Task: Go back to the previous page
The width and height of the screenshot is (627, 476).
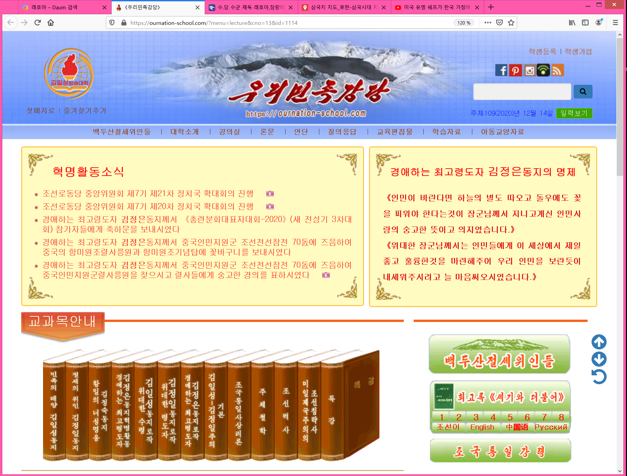Action: (x=11, y=23)
